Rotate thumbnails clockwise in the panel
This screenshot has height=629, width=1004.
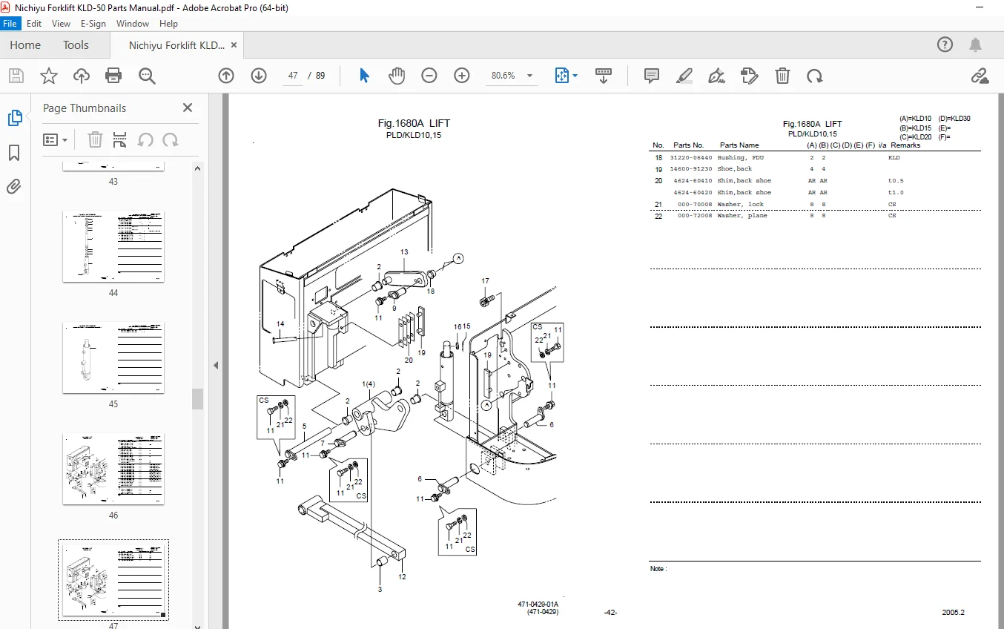click(x=171, y=139)
